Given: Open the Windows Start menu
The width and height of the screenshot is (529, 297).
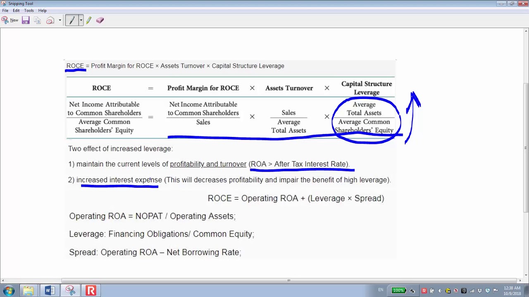Looking at the screenshot, I should pyautogui.click(x=9, y=290).
